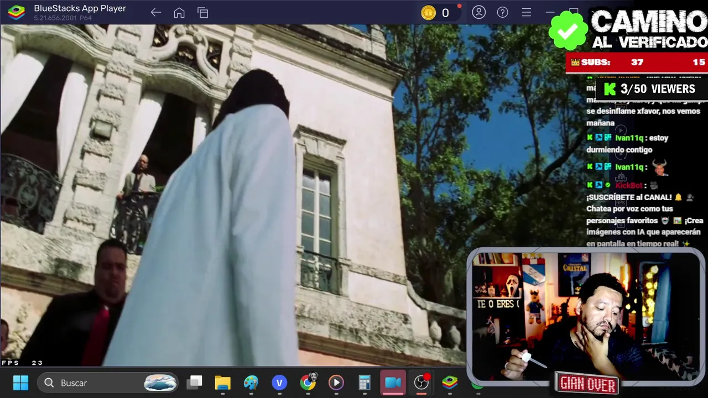Click the weather image in search box
This screenshot has width=708, height=398.
(x=160, y=383)
